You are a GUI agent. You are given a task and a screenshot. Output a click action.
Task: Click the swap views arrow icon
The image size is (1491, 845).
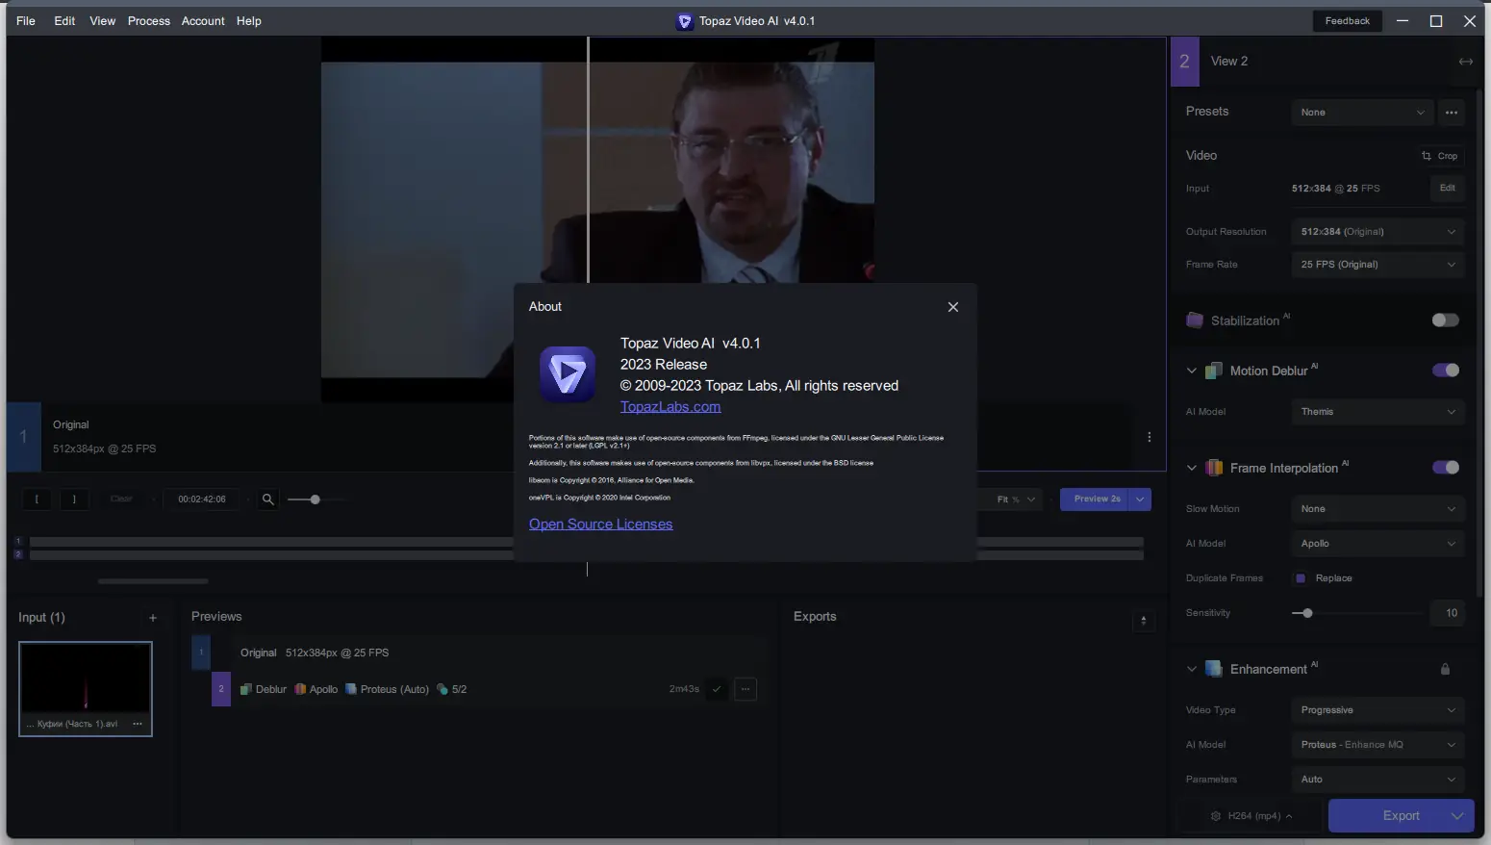pos(1465,62)
